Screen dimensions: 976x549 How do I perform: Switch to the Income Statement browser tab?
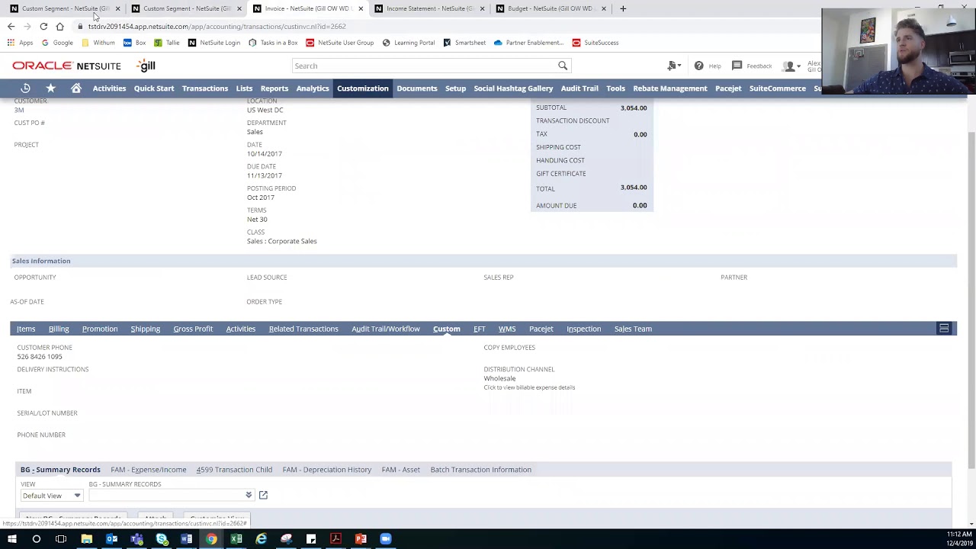[x=429, y=8]
